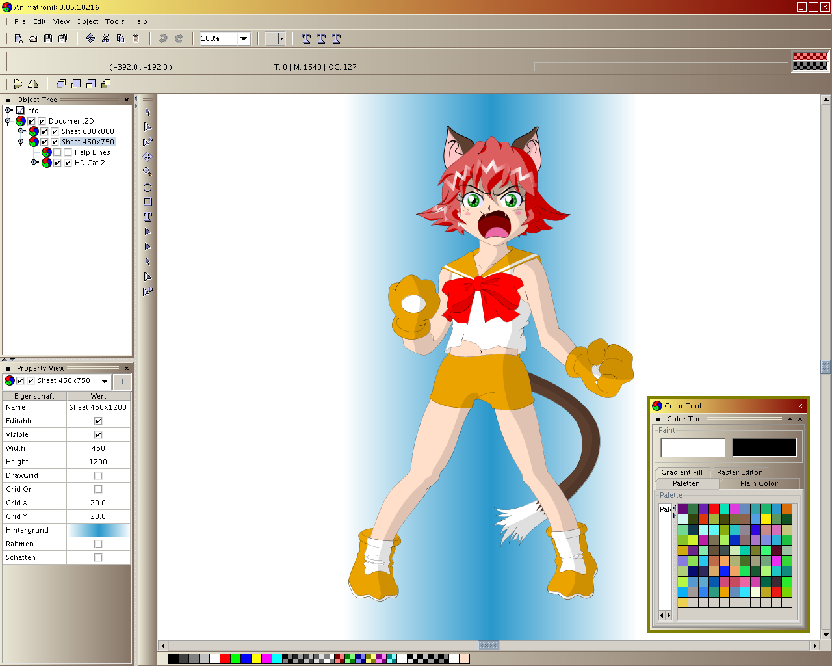Viewport: 832px width, 666px height.
Task: Close the Object Tree panel
Action: tap(127, 100)
